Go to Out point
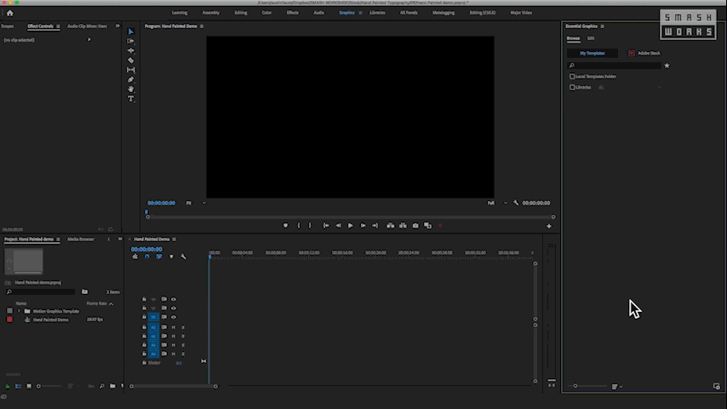Viewport: 727px width, 409px height. click(x=375, y=226)
